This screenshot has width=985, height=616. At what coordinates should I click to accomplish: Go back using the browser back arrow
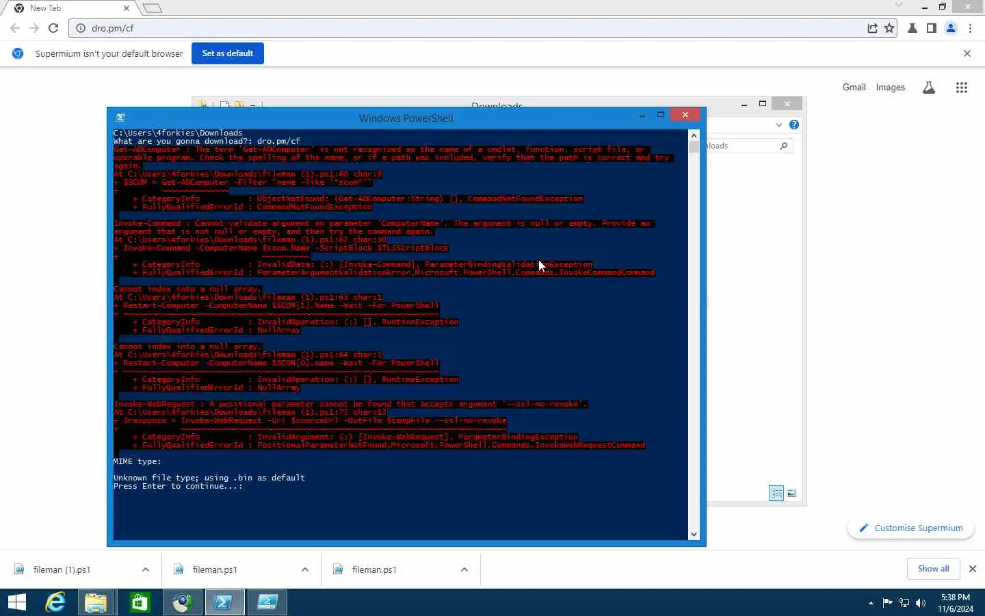pos(15,28)
